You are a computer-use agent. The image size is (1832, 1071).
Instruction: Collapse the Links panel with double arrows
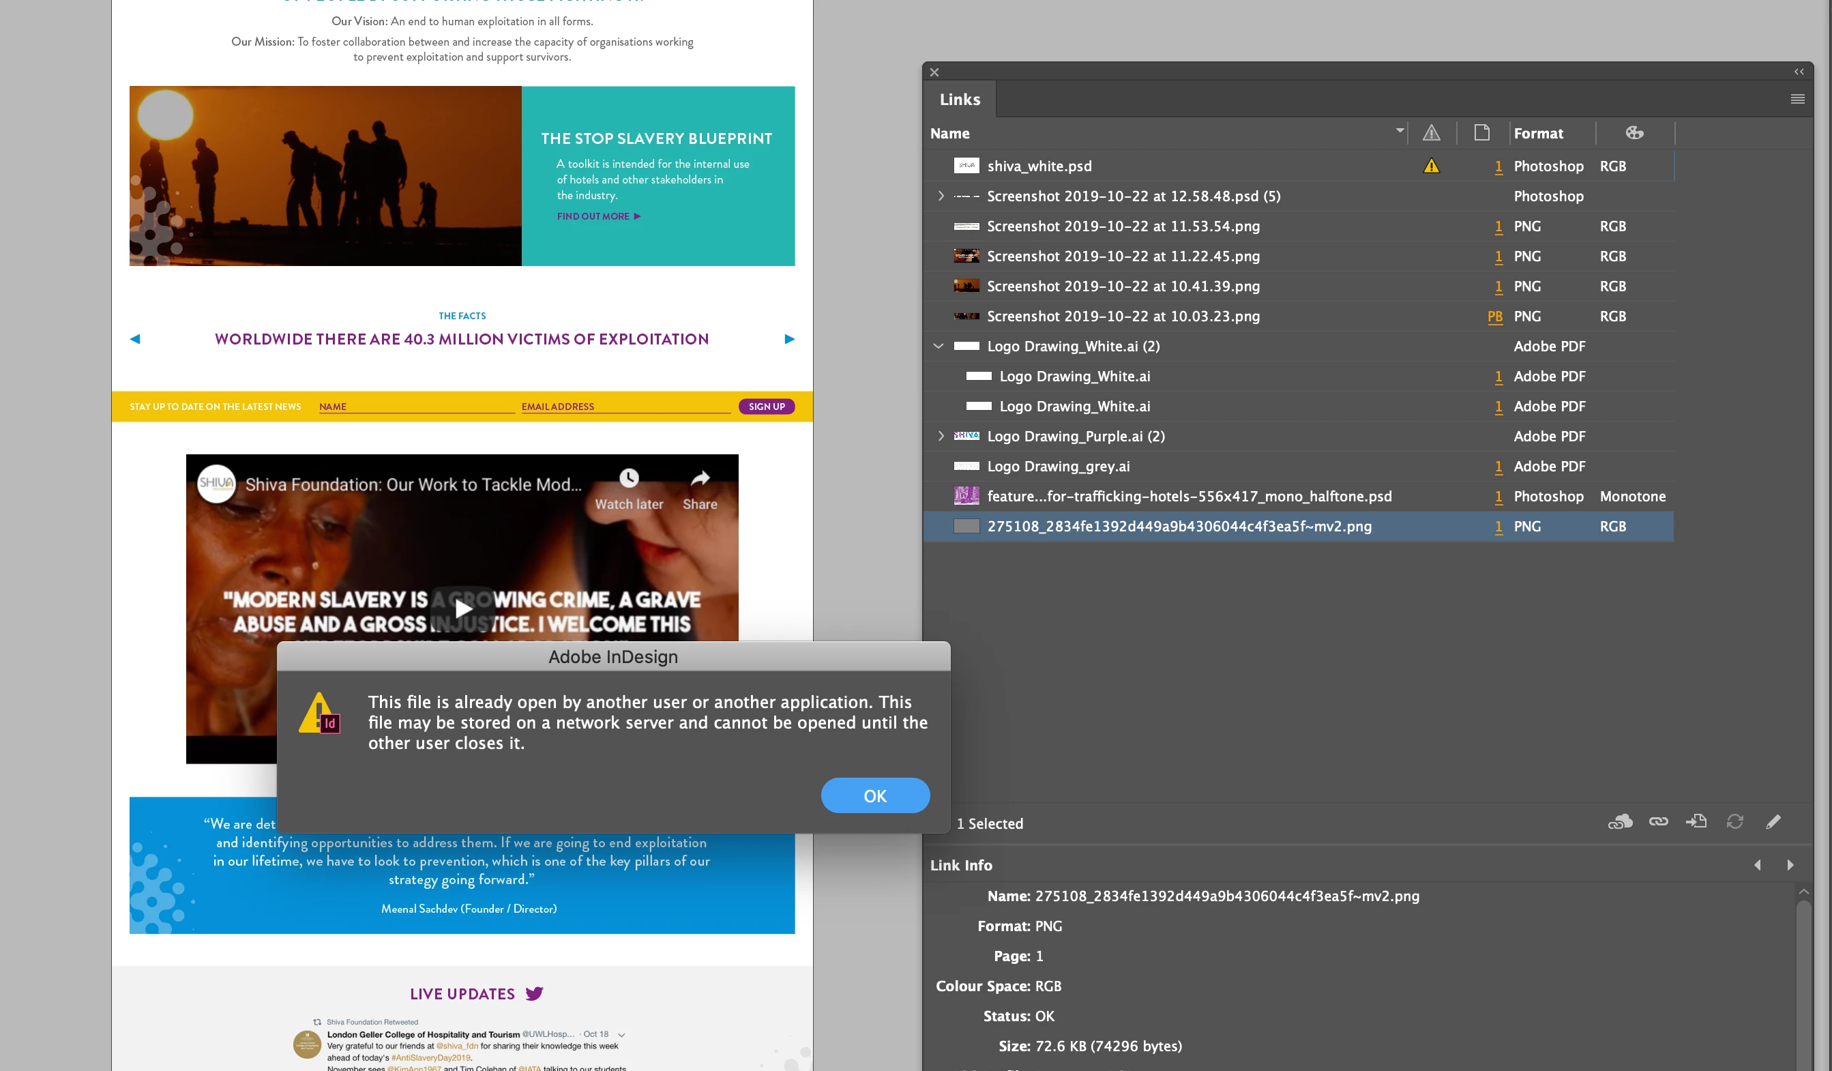(1799, 72)
